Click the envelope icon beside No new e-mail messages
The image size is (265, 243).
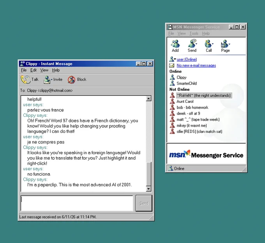tap(172, 65)
